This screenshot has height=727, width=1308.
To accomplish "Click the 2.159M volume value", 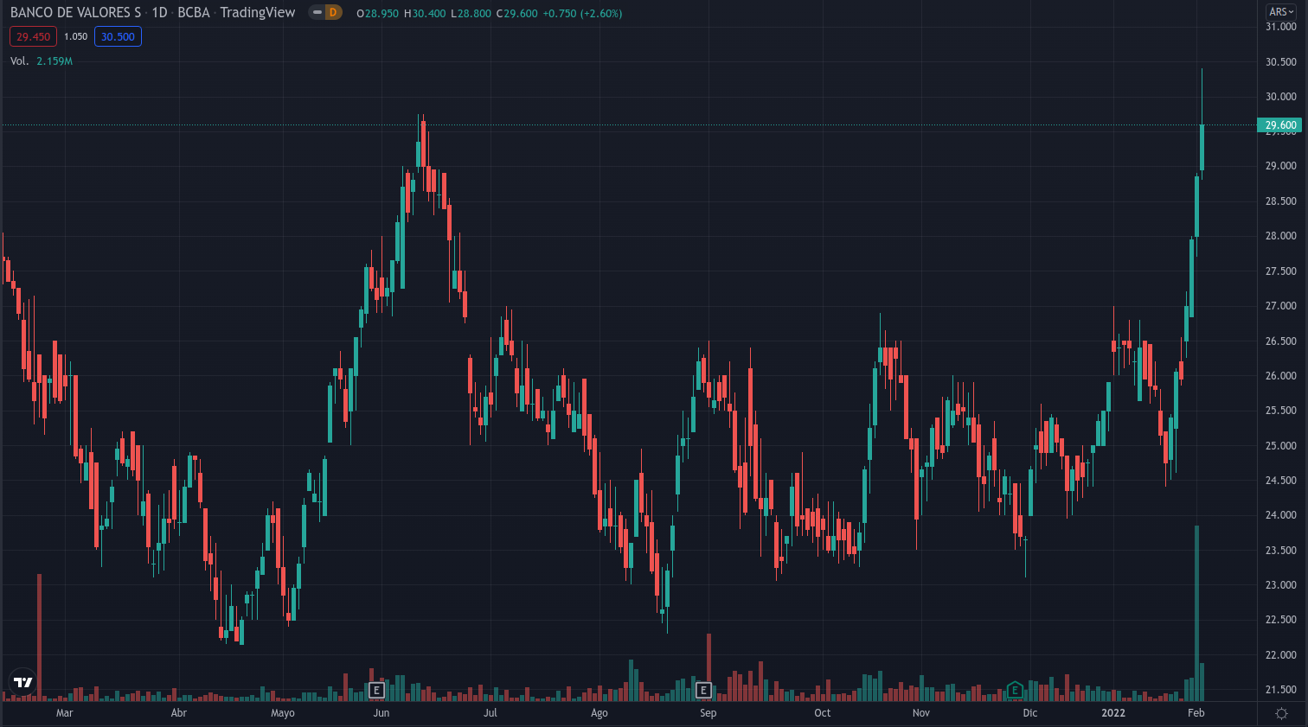I will click(54, 61).
